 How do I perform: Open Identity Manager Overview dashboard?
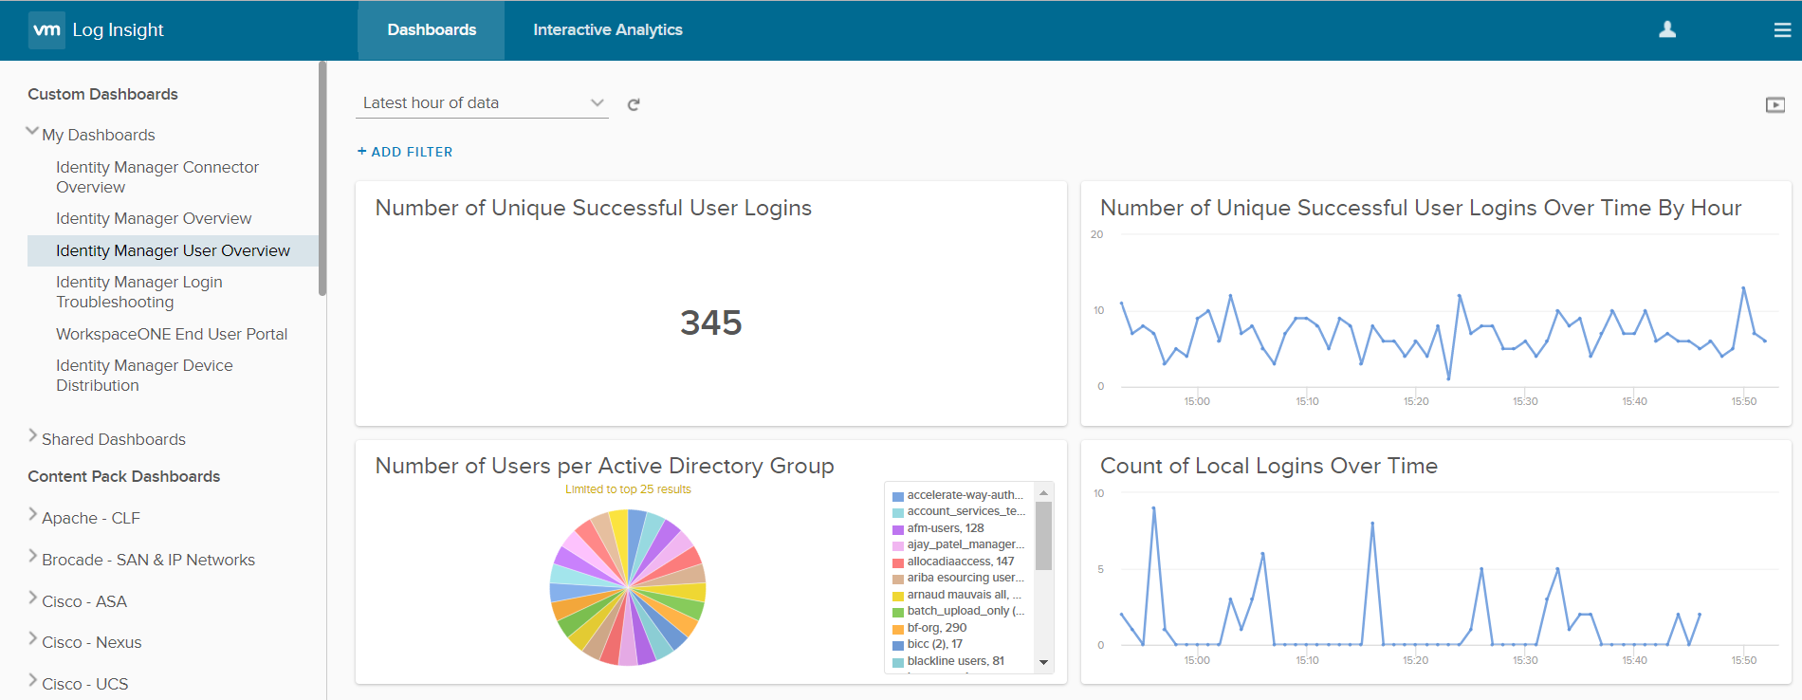coord(154,219)
